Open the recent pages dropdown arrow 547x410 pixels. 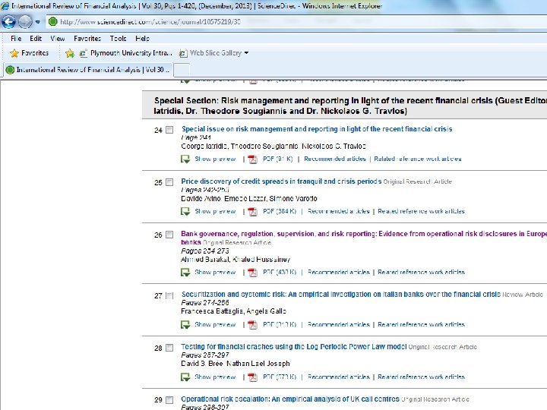pyautogui.click(x=38, y=22)
